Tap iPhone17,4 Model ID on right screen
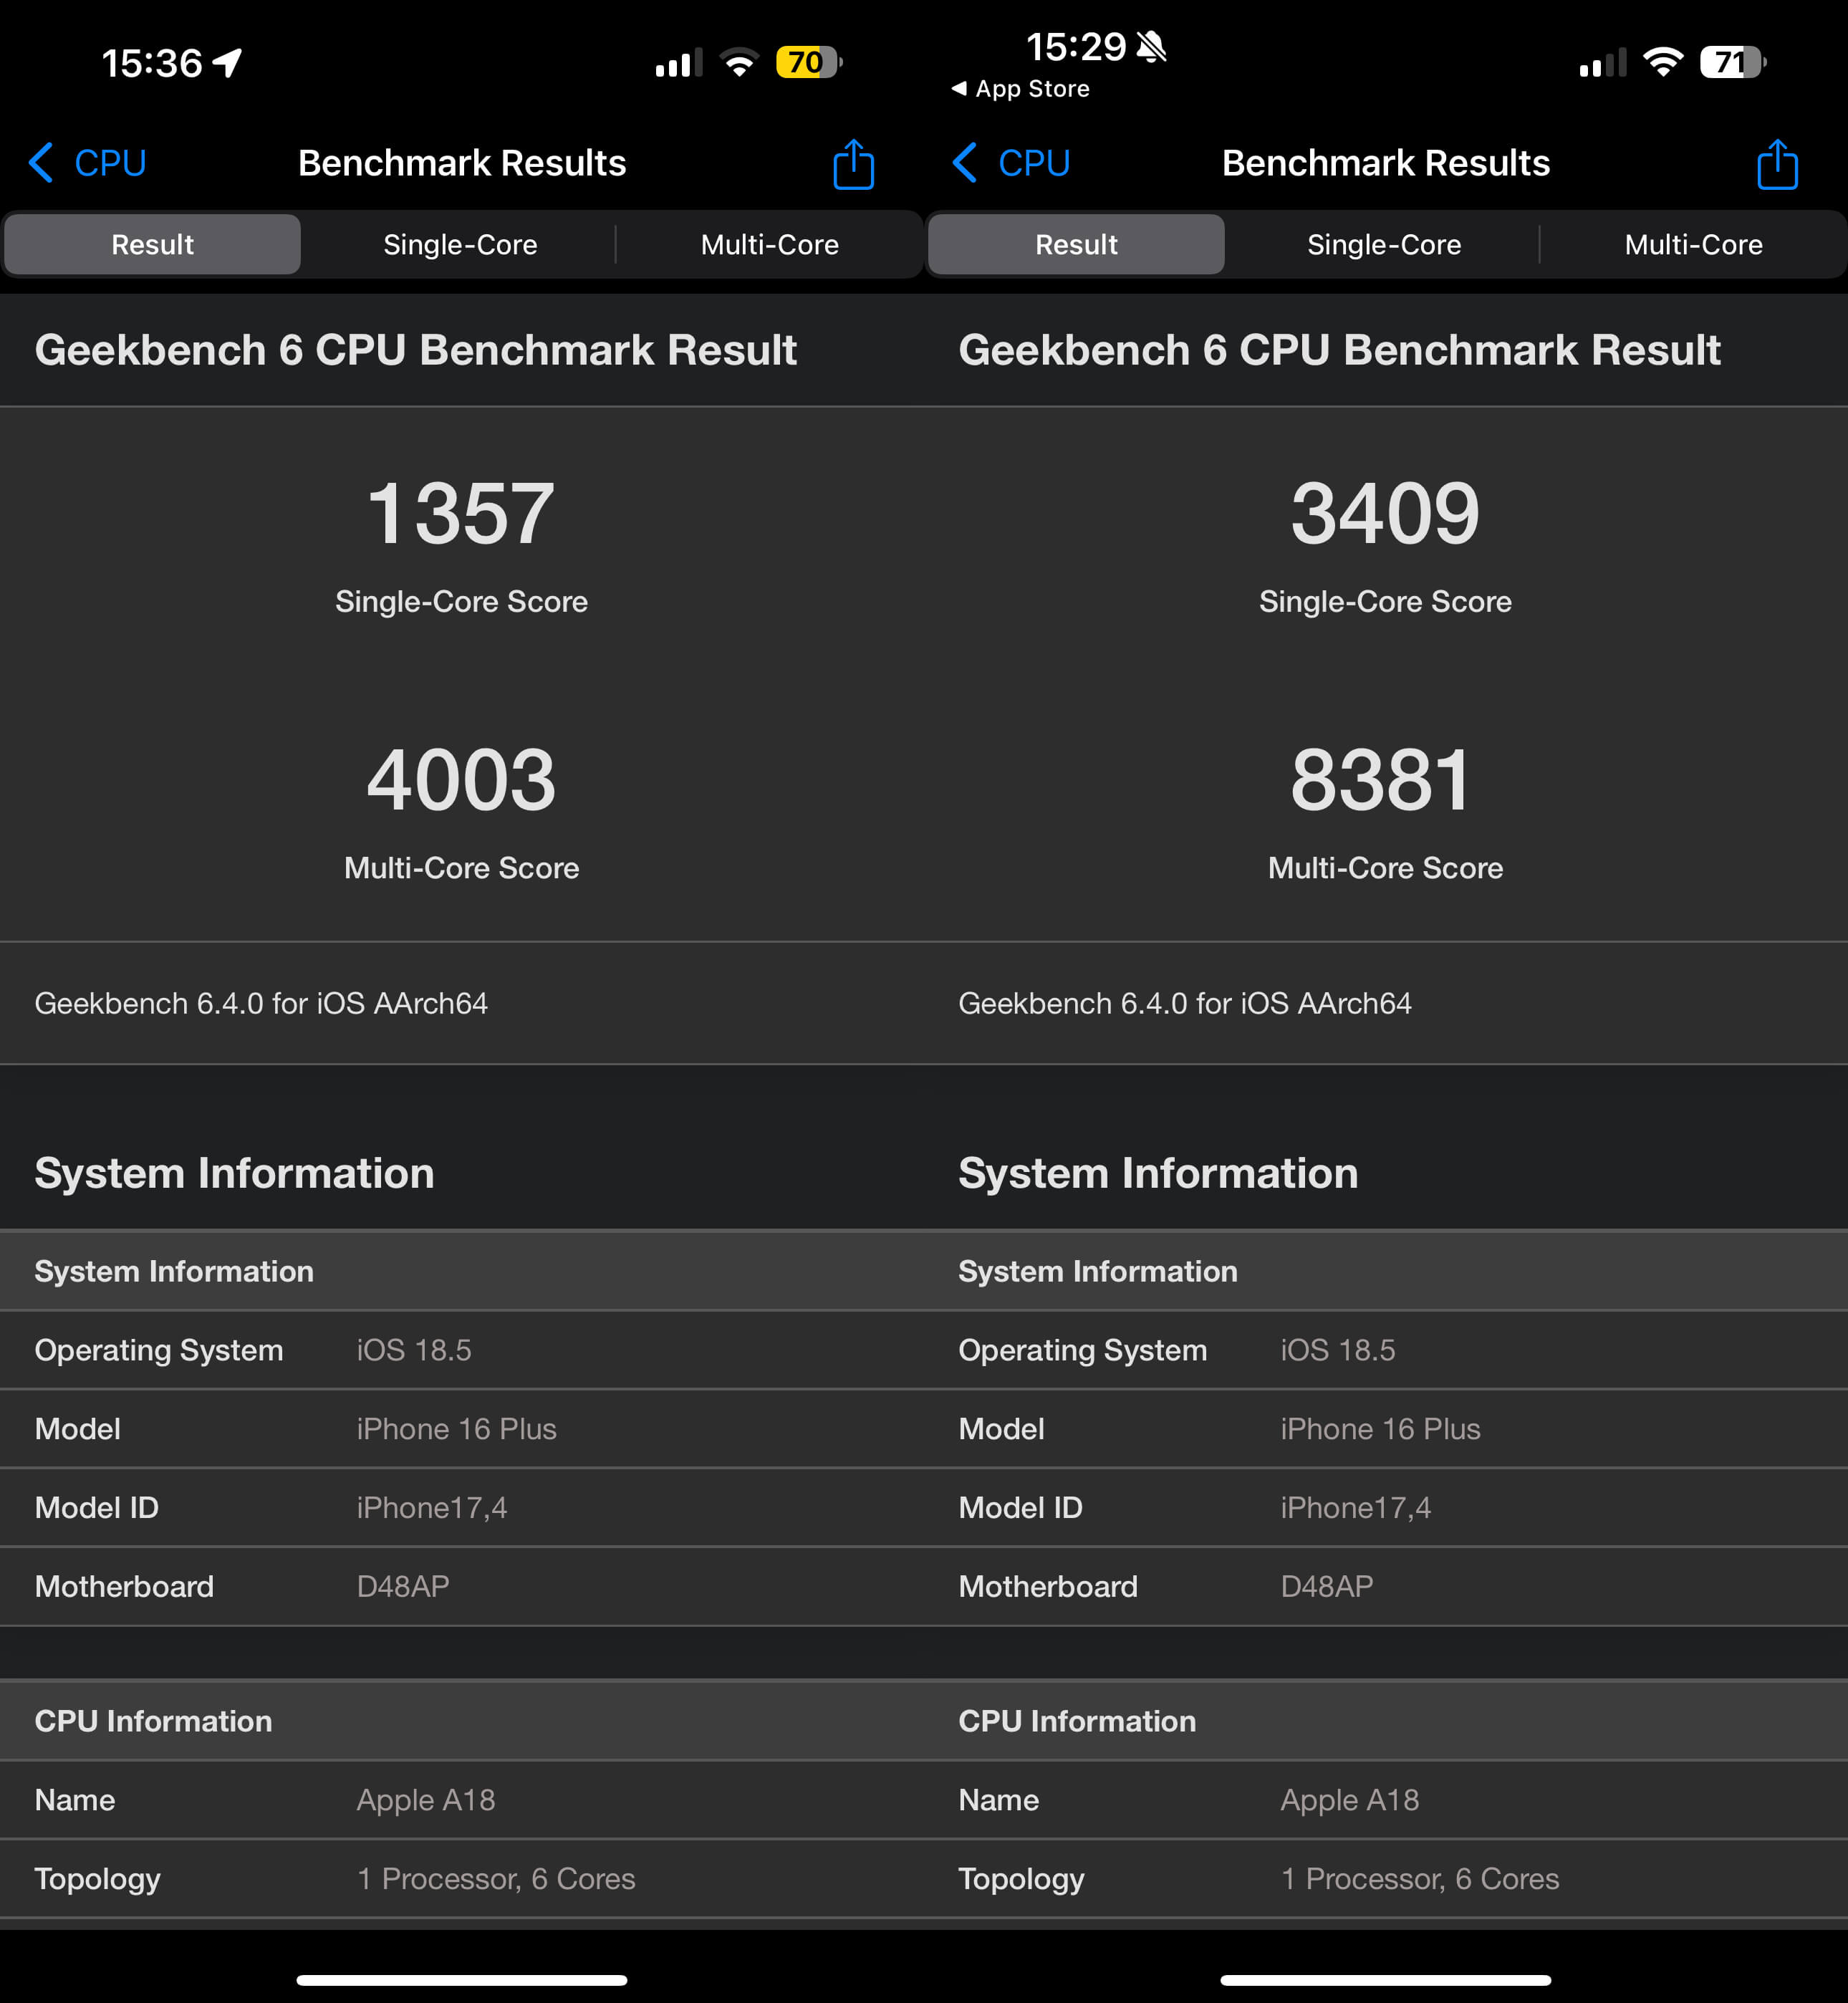1848x2003 pixels. pos(1356,1508)
